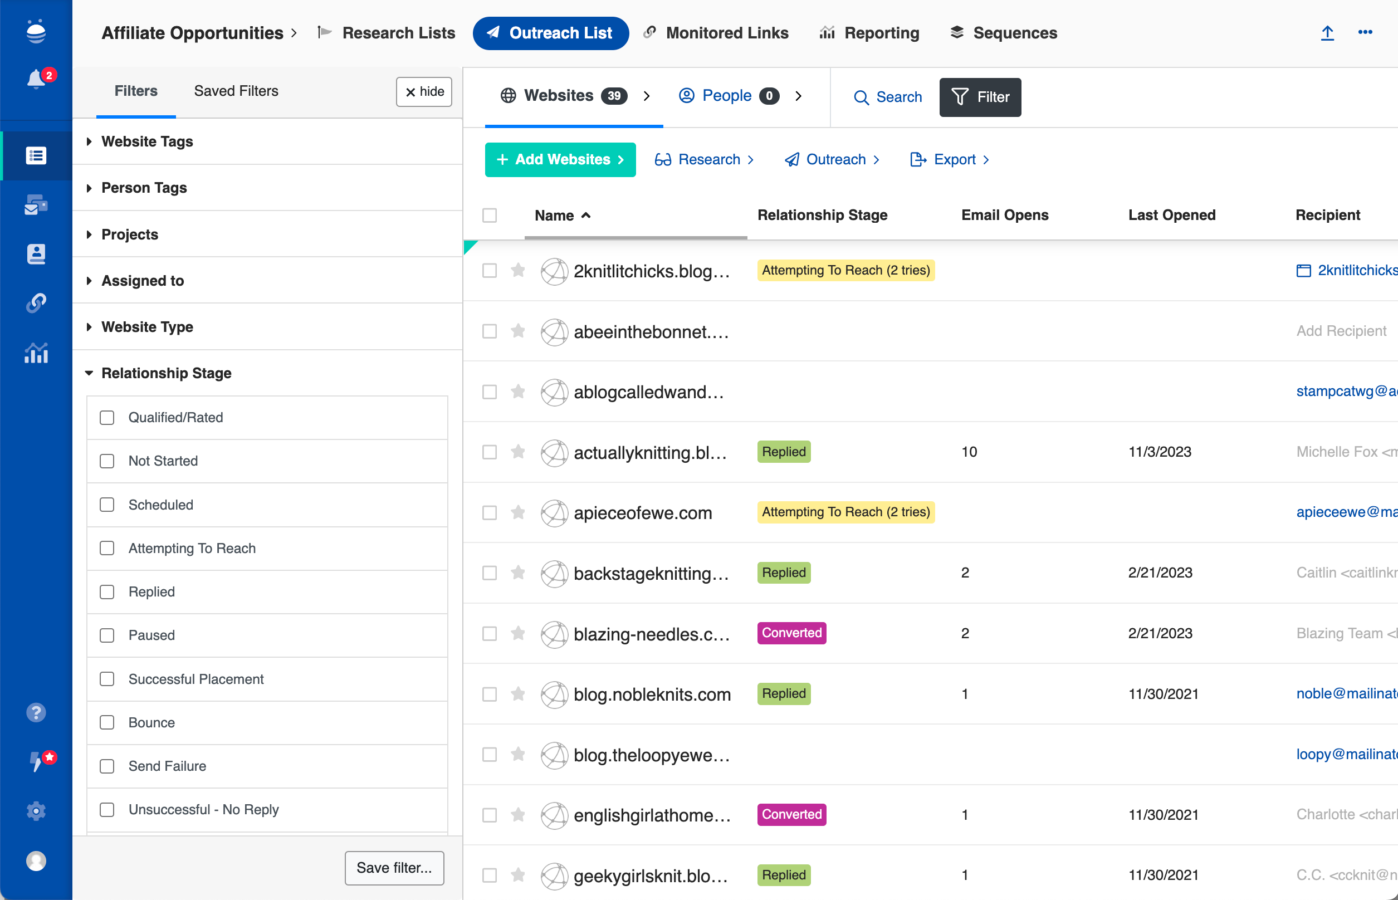
Task: Click the Save filter button
Action: 394,868
